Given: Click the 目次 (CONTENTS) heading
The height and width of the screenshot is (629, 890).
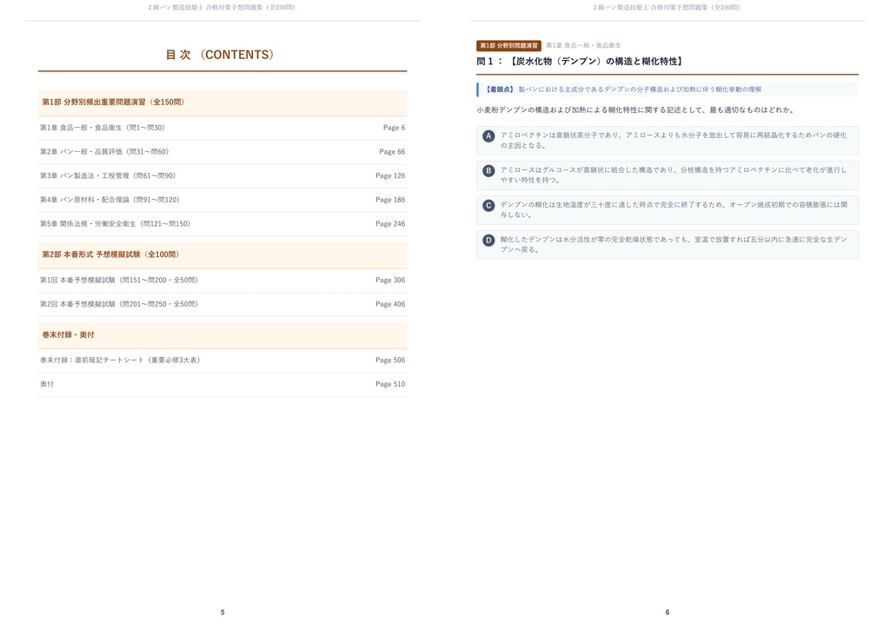Looking at the screenshot, I should [x=222, y=55].
